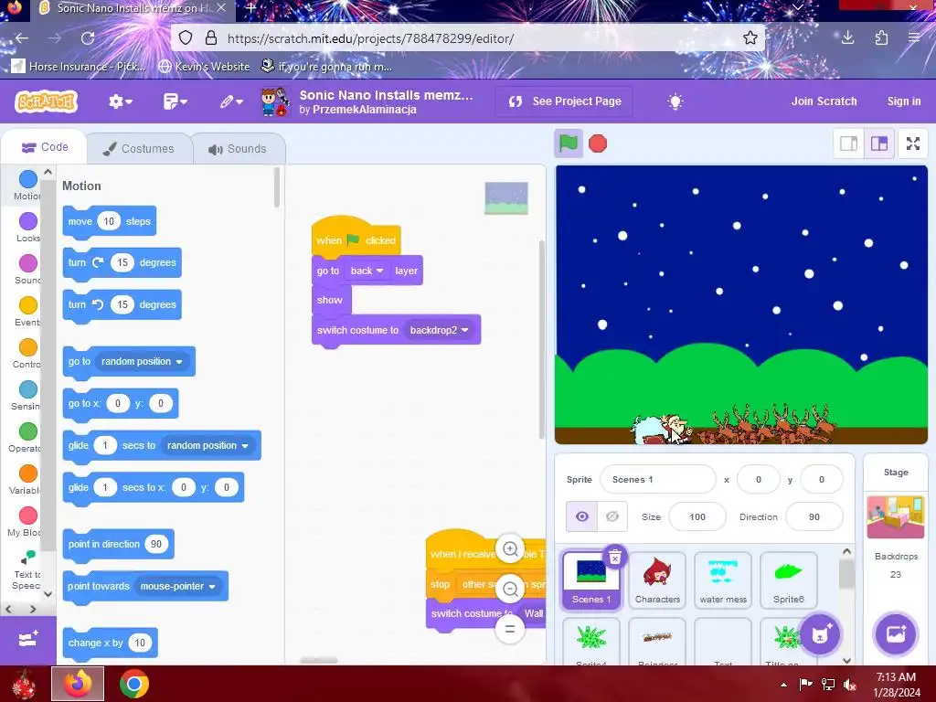936x702 pixels.
Task: Open PrzemekAlaminacja author profile link
Action: pyautogui.click(x=364, y=110)
